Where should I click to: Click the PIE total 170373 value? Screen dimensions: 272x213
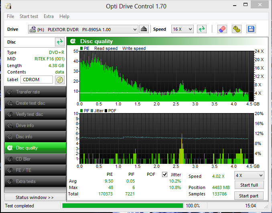point(106,194)
